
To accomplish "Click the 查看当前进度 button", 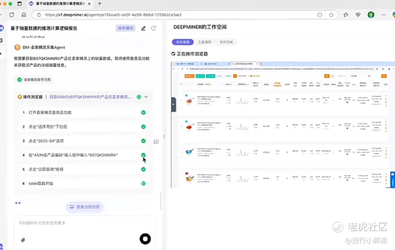I will 85,207.
